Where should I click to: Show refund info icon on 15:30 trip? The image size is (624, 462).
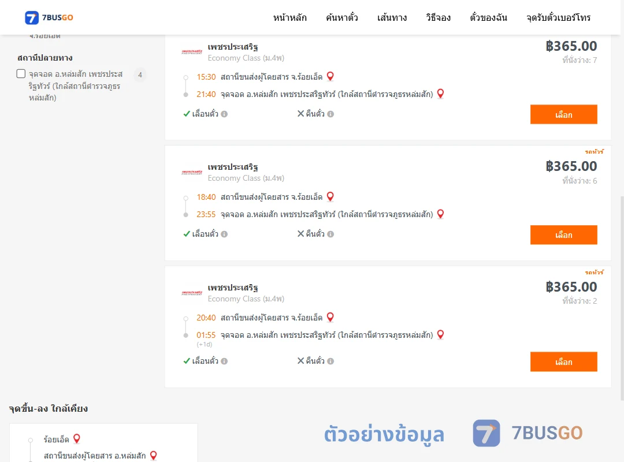coord(330,114)
